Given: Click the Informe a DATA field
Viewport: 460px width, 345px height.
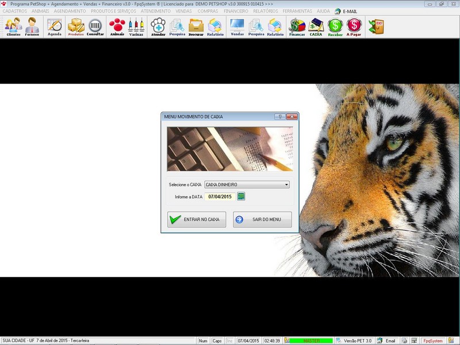Looking at the screenshot, I should point(220,197).
